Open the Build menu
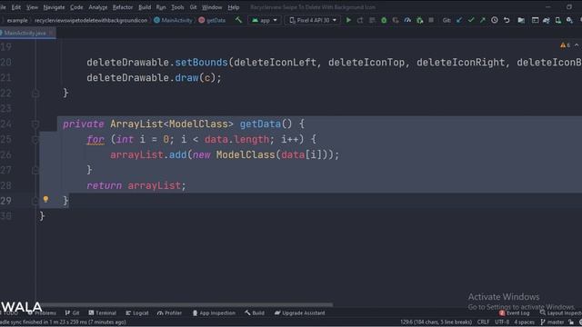Image resolution: width=582 pixels, height=327 pixels. tap(145, 7)
